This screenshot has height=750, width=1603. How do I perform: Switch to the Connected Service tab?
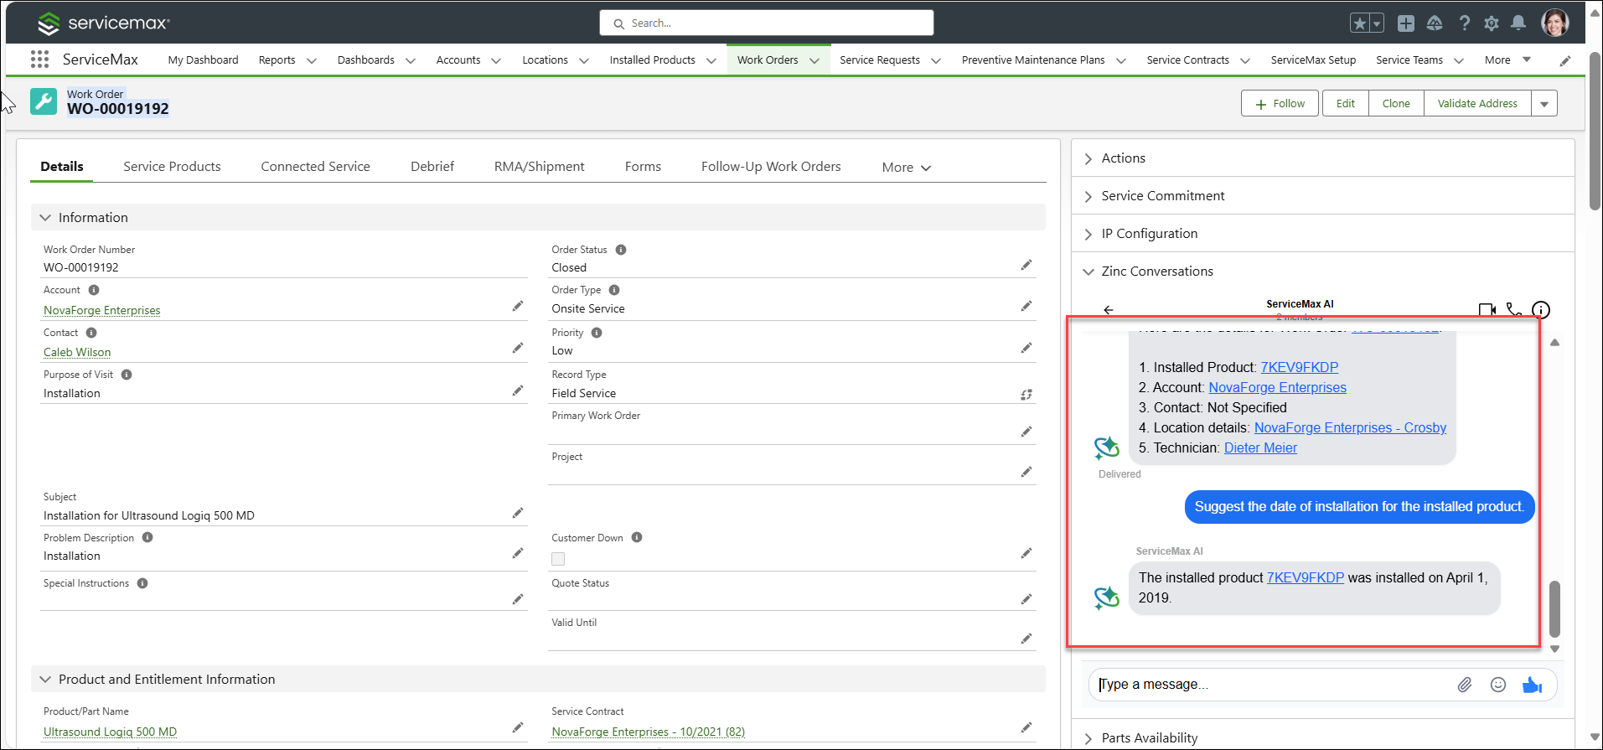pos(315,167)
